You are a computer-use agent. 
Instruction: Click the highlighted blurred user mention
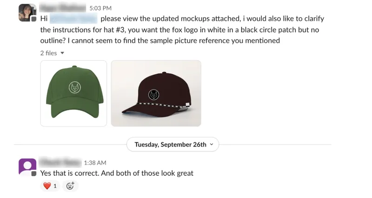[73, 19]
